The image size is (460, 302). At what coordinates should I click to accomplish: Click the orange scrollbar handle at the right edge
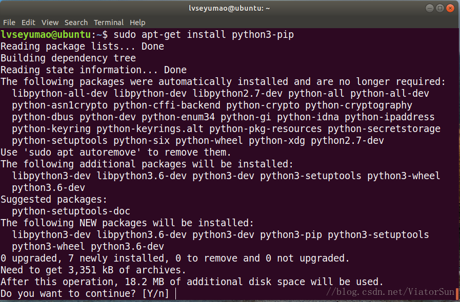coord(457,291)
